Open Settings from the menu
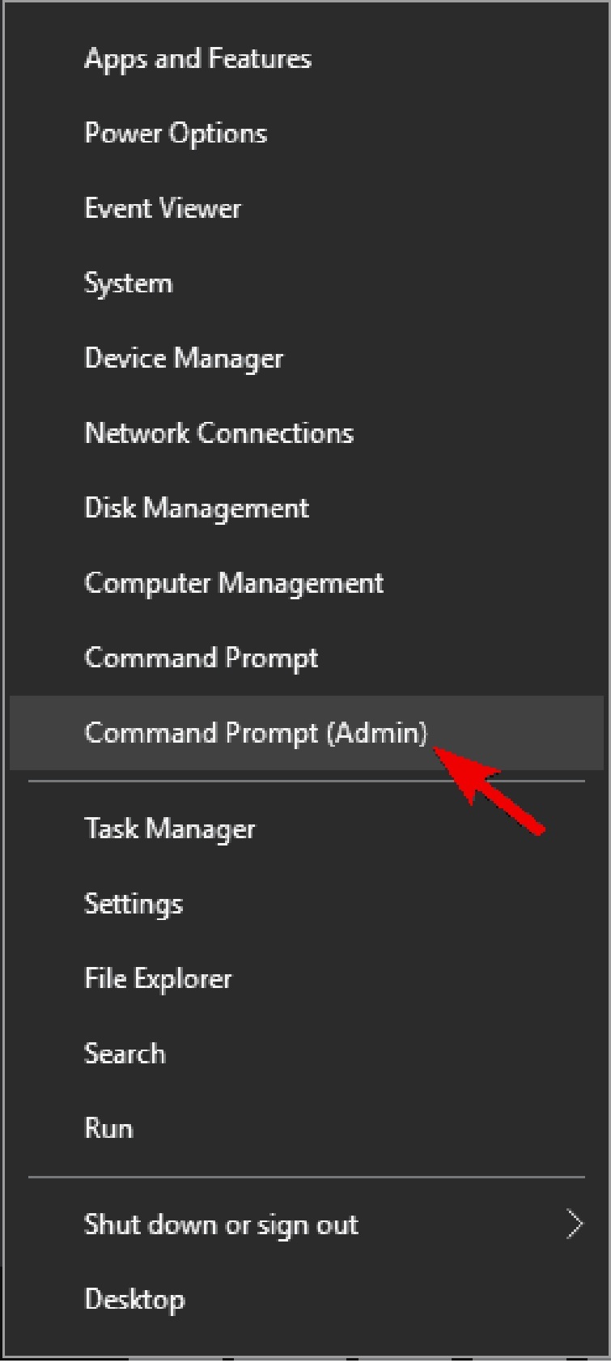 pos(134,904)
